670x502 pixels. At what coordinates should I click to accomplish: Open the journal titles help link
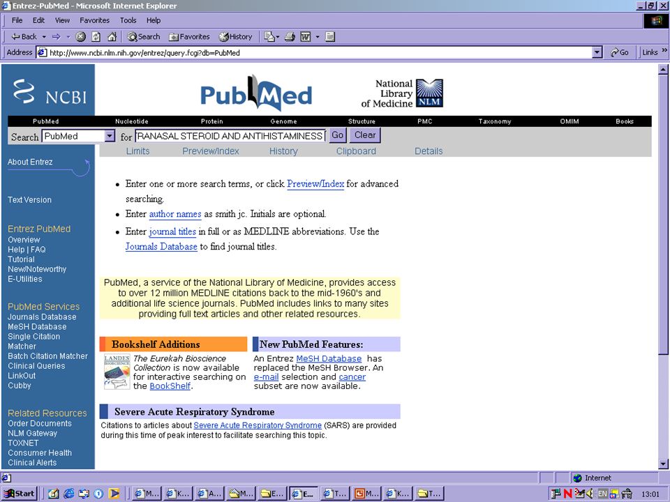tap(172, 231)
